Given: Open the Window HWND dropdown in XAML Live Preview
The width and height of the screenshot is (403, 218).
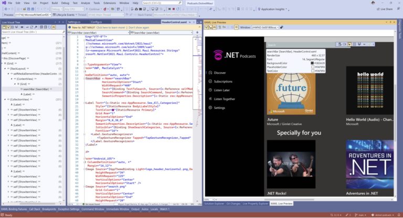Looking at the screenshot, I should [265, 27].
